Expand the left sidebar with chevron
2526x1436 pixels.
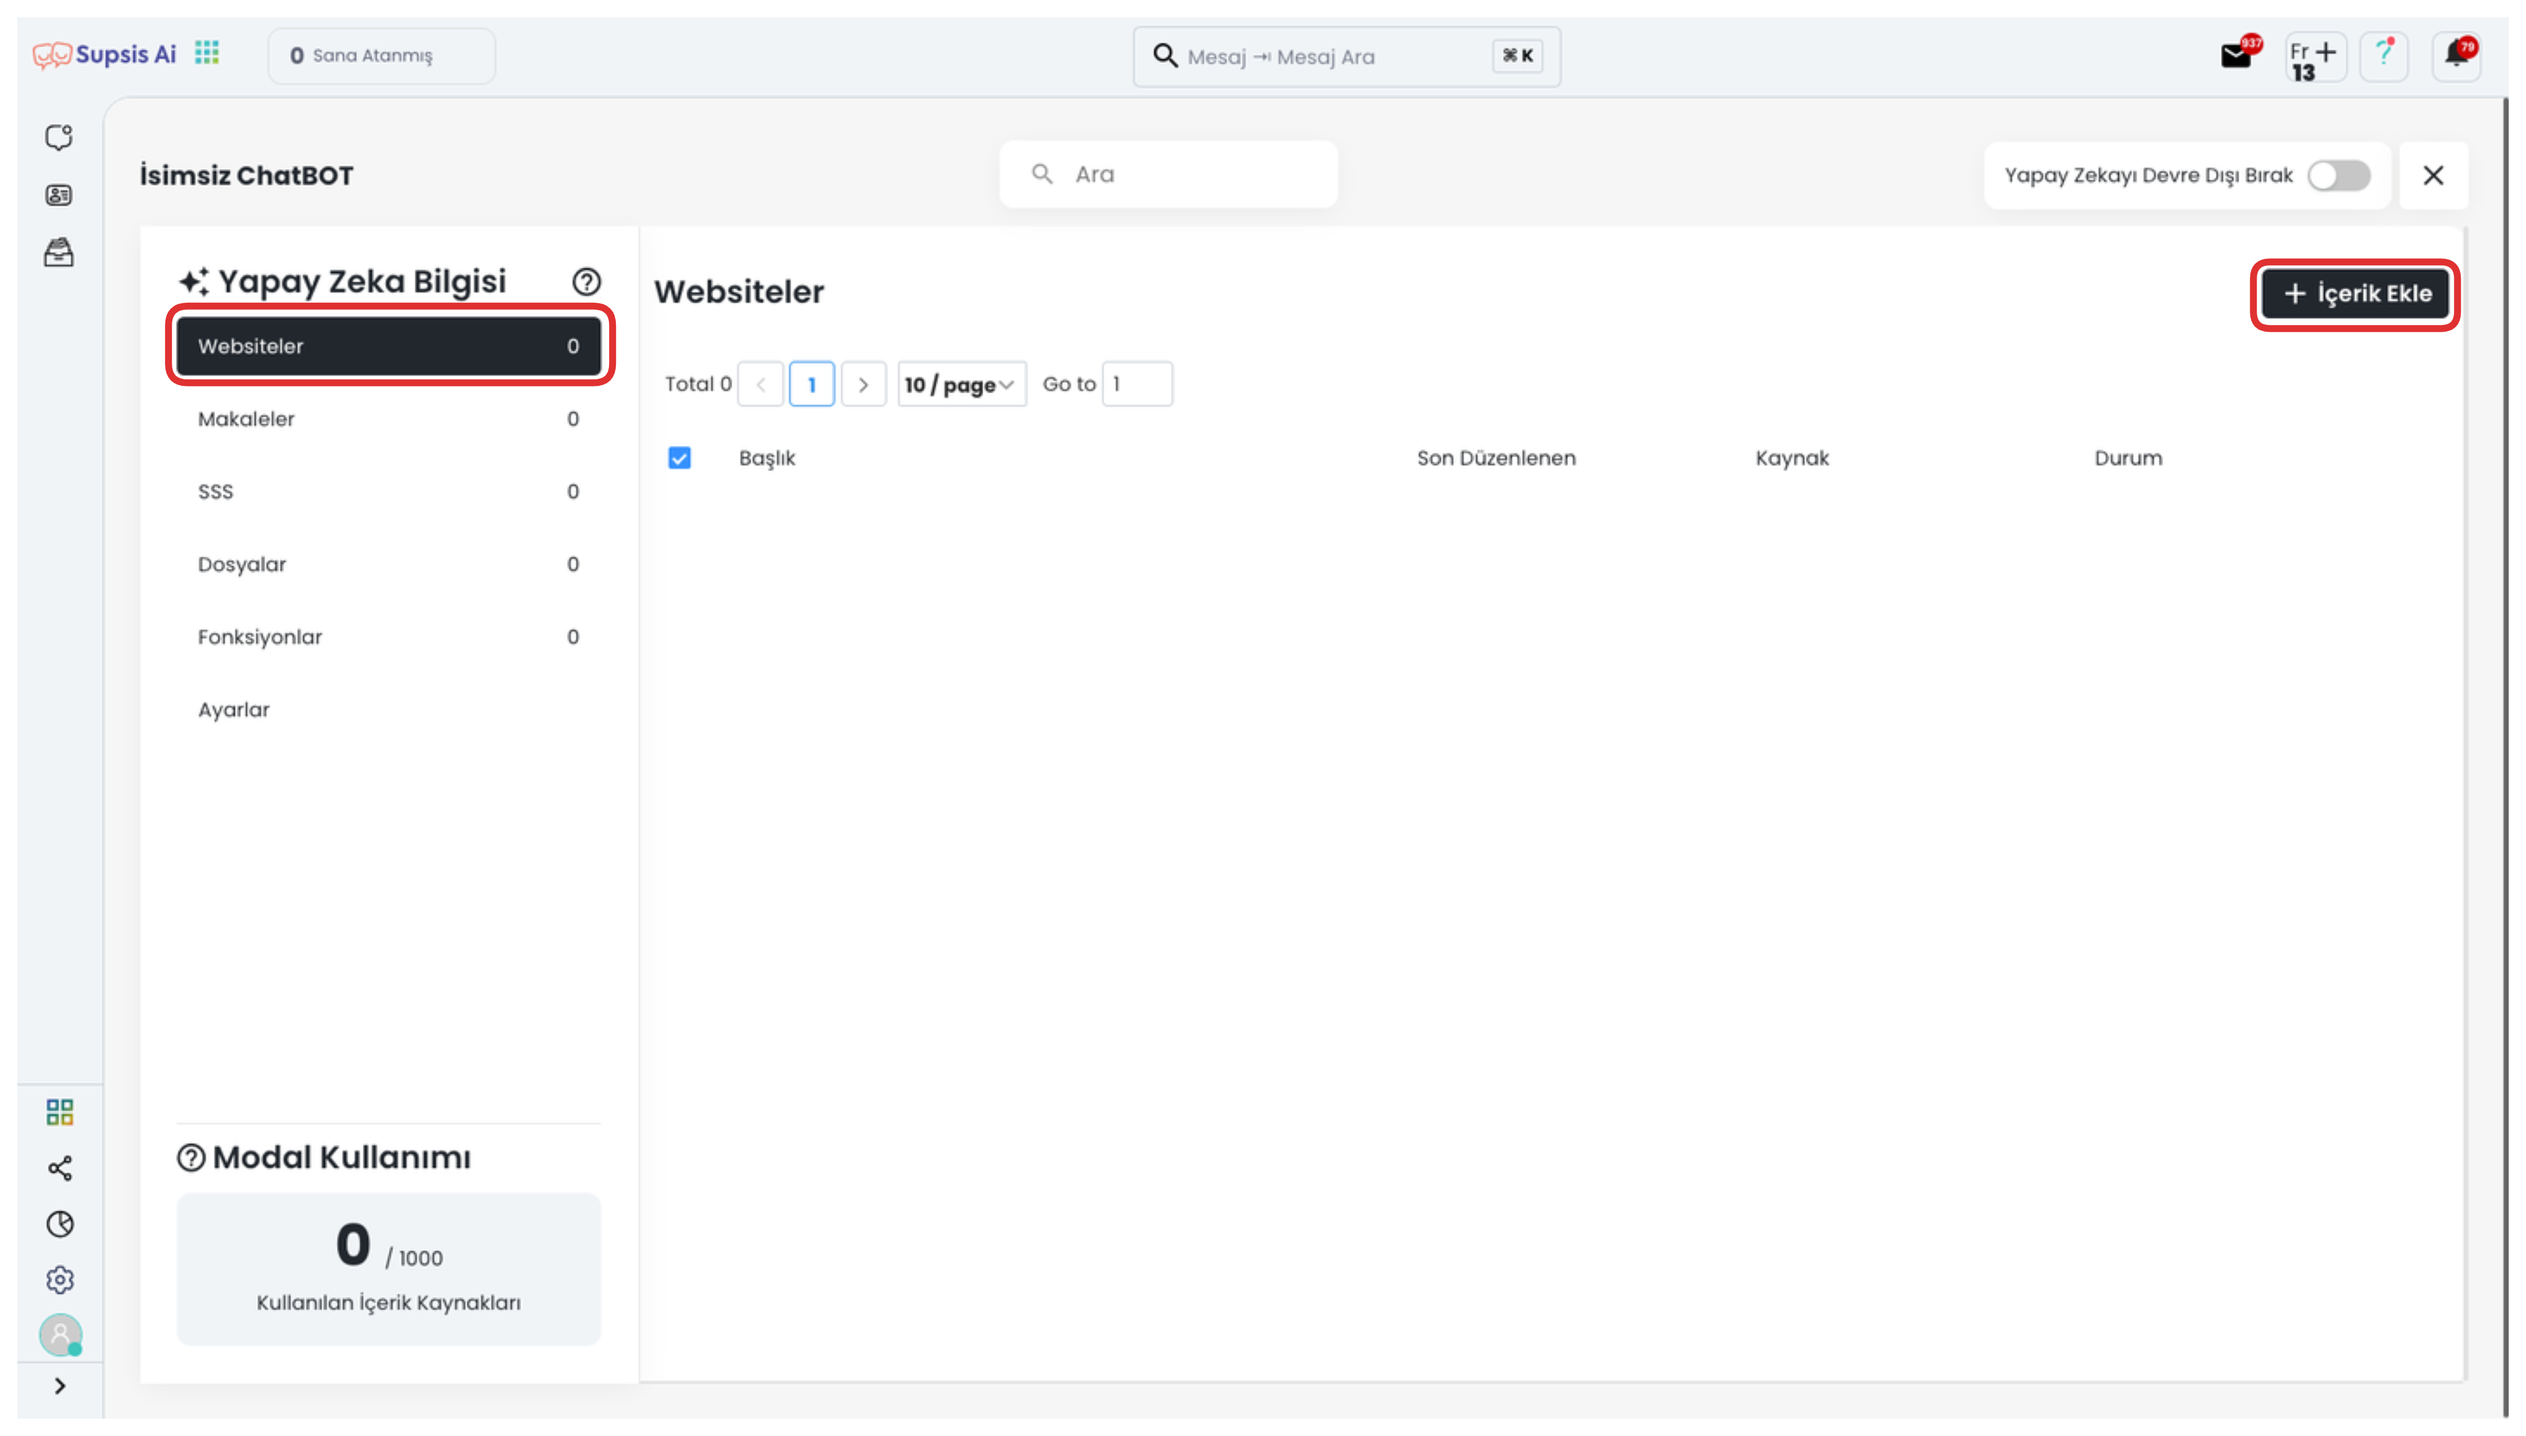click(x=60, y=1386)
